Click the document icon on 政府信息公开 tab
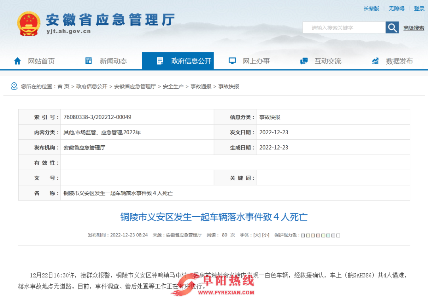The width and height of the screenshot is (428, 297). (160, 60)
